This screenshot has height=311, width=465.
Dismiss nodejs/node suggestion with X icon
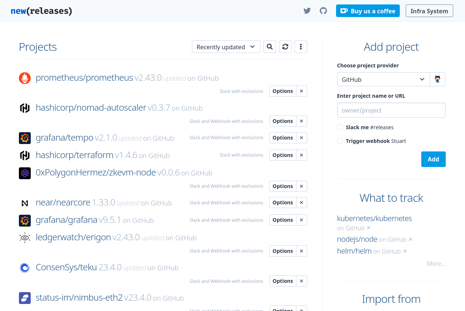pos(411,240)
